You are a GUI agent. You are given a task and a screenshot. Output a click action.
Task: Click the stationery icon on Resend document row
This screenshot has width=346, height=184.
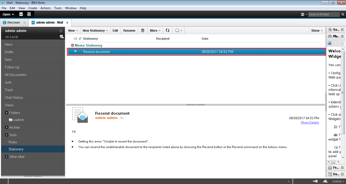pos(76,51)
